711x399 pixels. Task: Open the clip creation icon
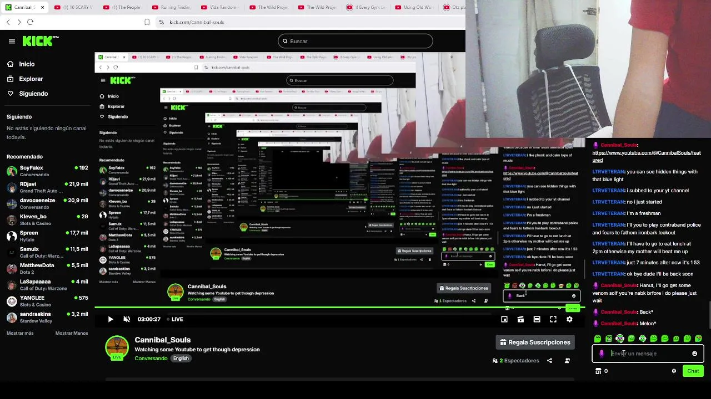click(520, 319)
